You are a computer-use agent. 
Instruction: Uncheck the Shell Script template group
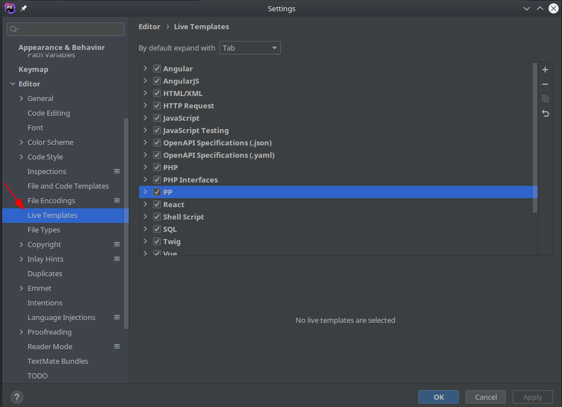[157, 217]
